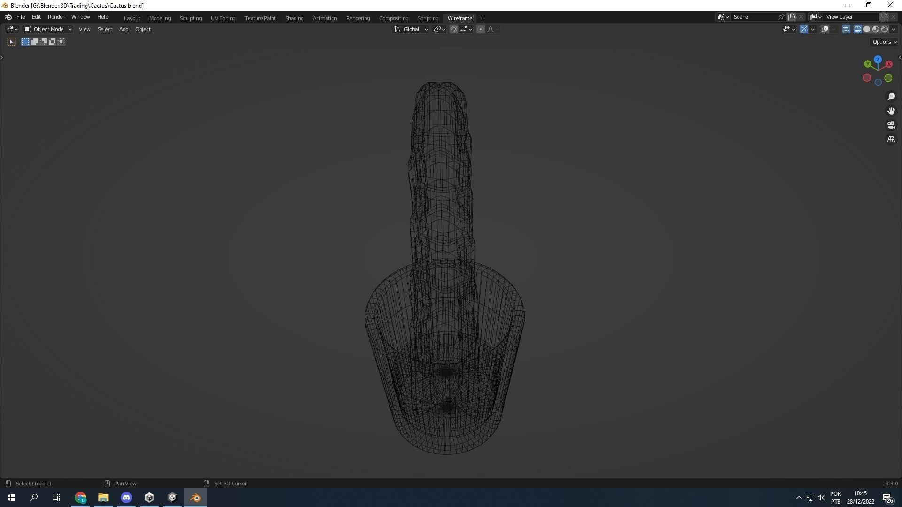Open the viewport Add menu
902x507 pixels.
124,29
